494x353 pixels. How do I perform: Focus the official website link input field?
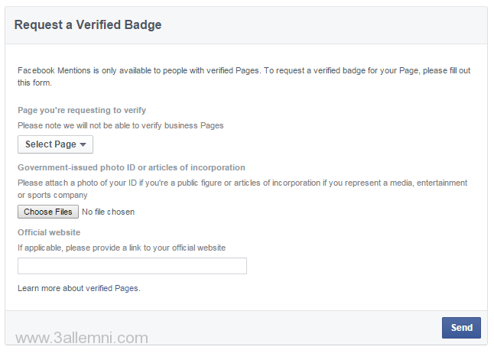132,266
